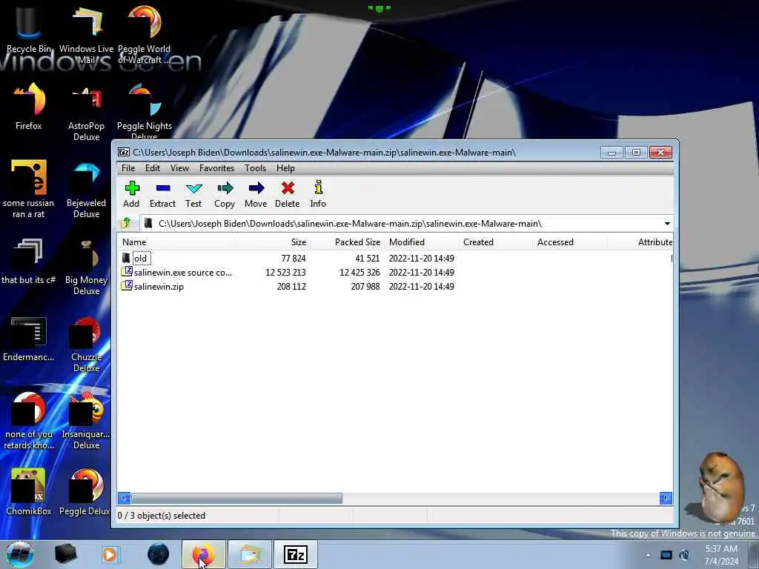Click the Copy toolbar button
Screen dimensions: 759x569
225,195
